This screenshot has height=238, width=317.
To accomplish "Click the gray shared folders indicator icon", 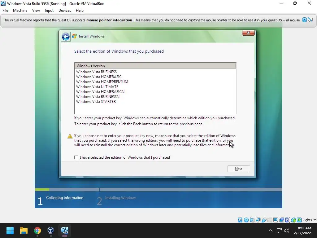I will [x=270, y=220].
